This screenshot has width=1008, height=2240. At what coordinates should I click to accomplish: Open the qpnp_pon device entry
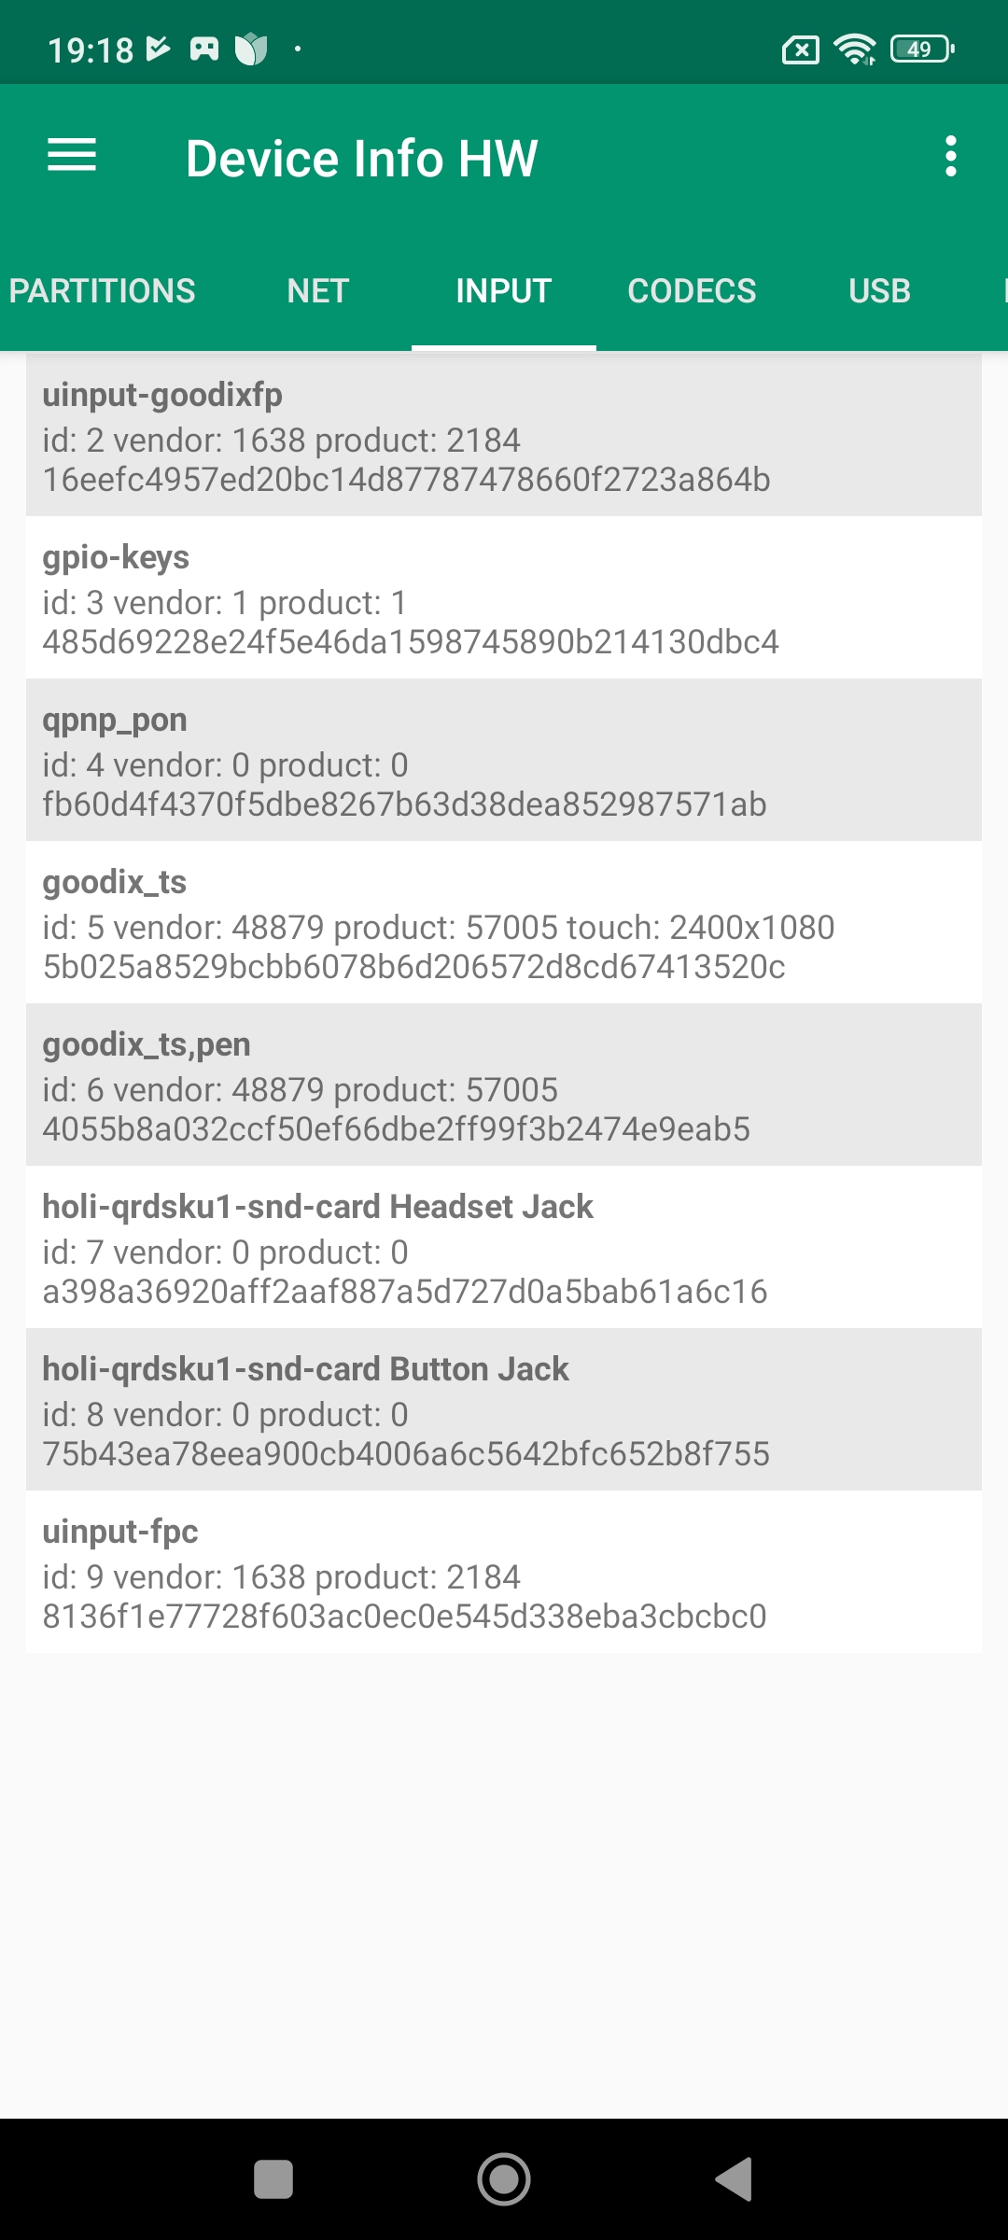coord(504,760)
